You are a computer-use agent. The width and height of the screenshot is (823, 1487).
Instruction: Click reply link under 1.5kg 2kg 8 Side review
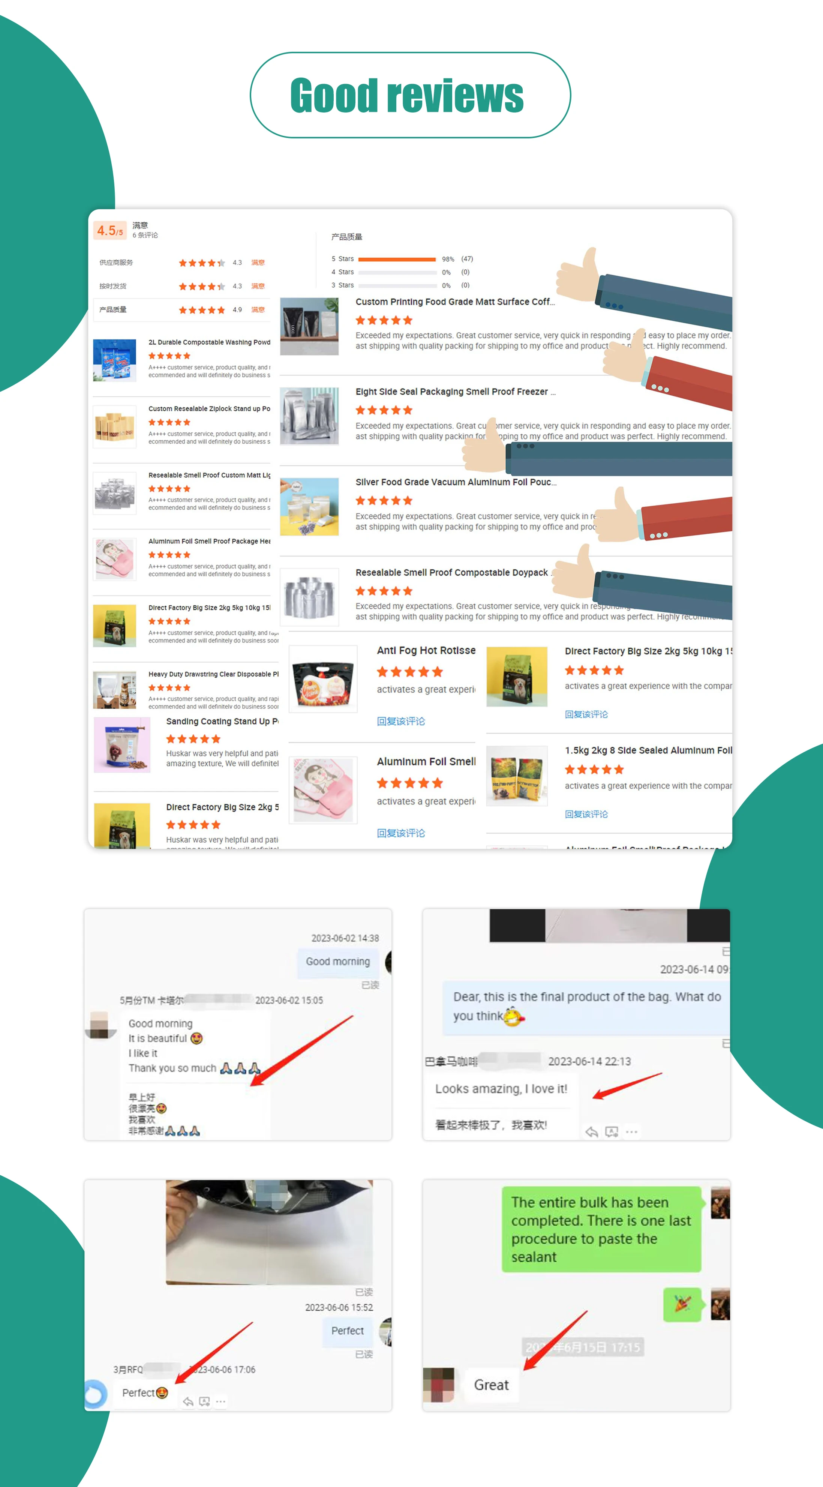click(x=586, y=814)
